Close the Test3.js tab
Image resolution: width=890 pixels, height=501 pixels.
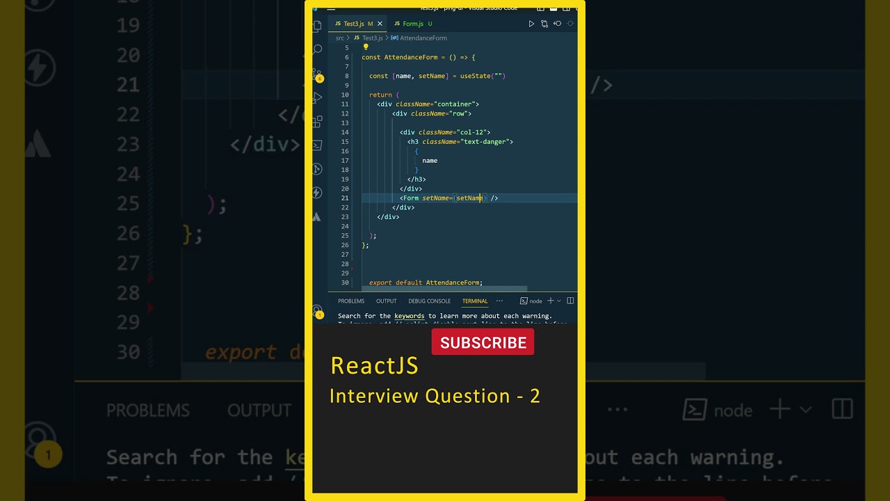pos(380,24)
